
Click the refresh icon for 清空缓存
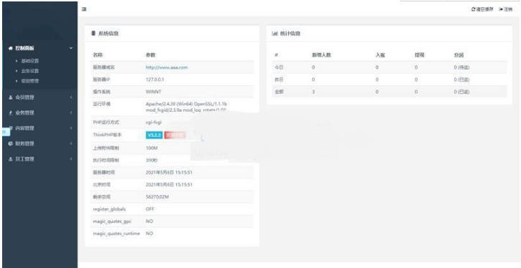point(473,9)
